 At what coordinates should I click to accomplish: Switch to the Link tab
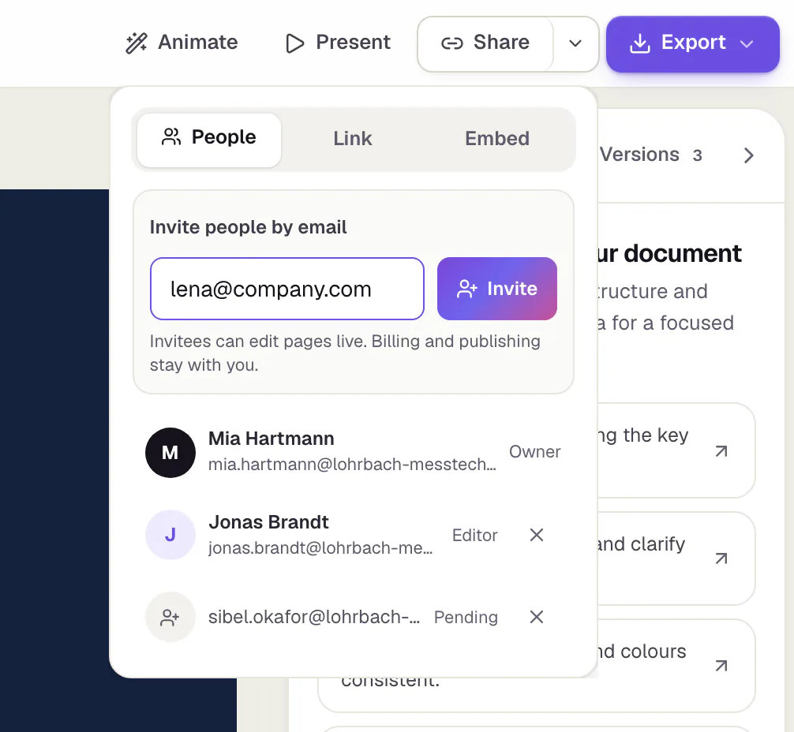tap(353, 139)
